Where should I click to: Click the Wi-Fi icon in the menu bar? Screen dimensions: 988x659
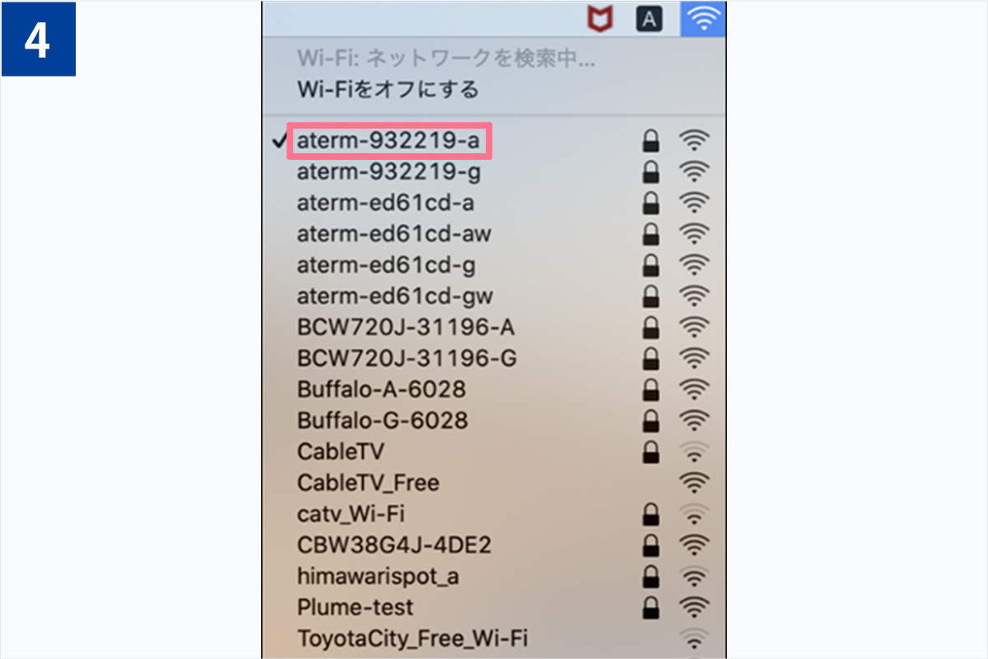[702, 19]
